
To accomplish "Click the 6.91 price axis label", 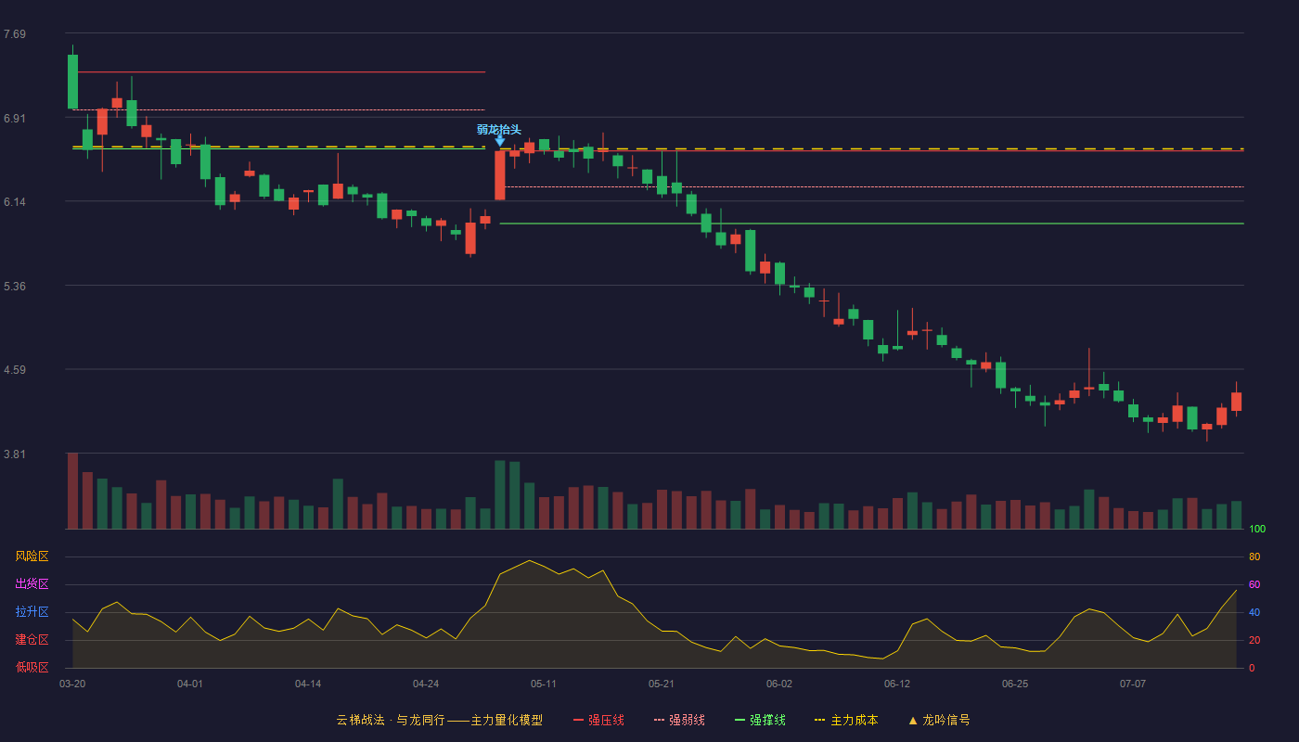I will (15, 119).
